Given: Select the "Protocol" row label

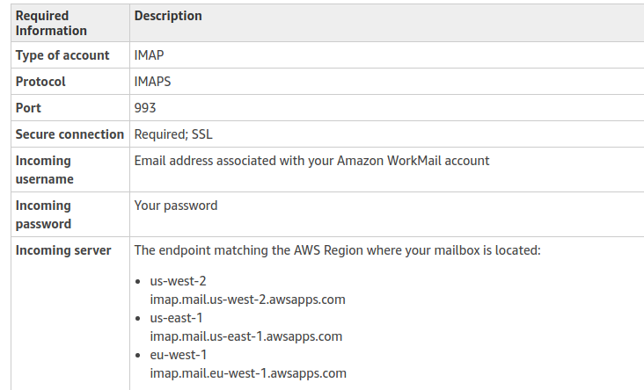Looking at the screenshot, I should click(x=40, y=82).
